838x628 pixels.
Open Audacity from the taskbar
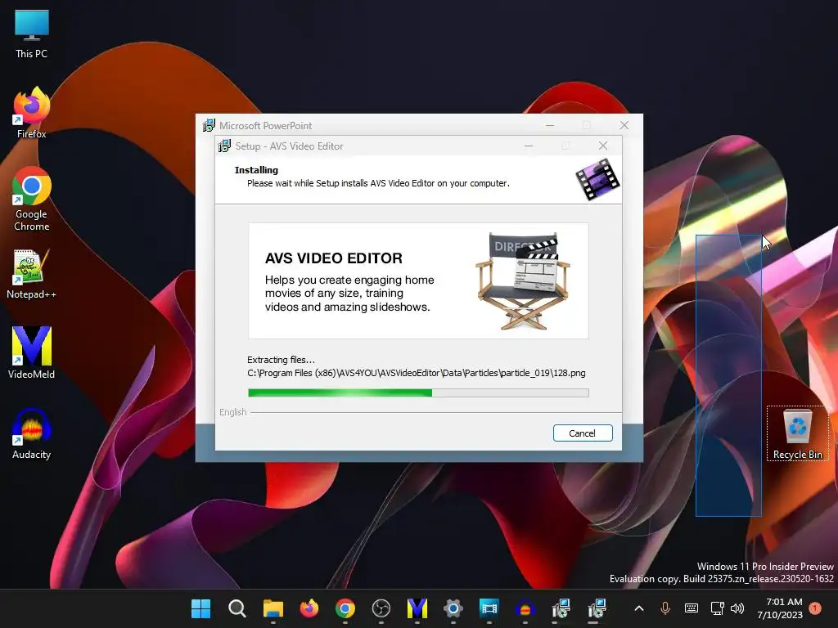point(525,608)
